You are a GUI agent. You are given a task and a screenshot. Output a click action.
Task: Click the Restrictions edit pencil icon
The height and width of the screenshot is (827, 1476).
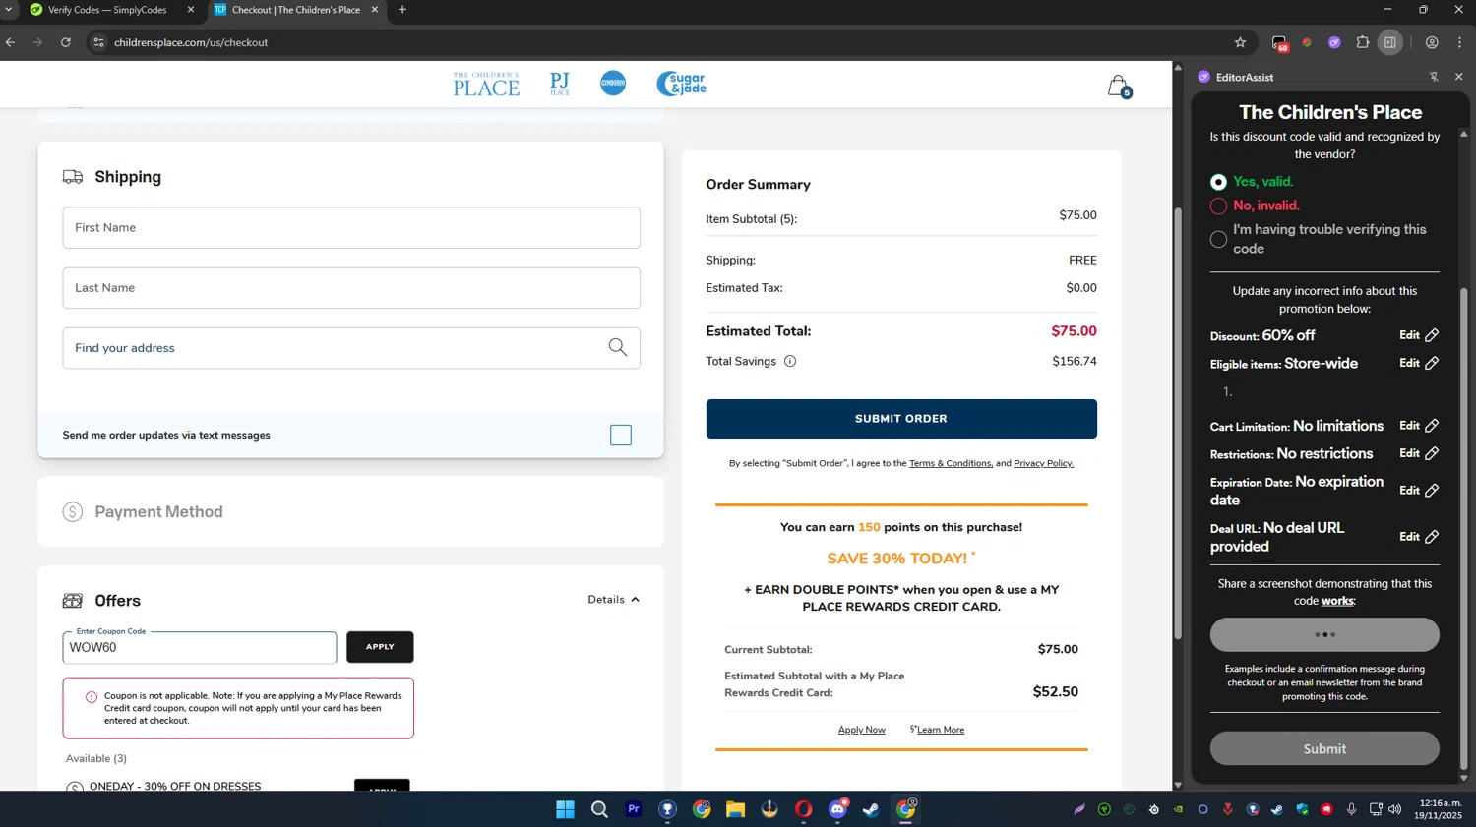pyautogui.click(x=1432, y=453)
